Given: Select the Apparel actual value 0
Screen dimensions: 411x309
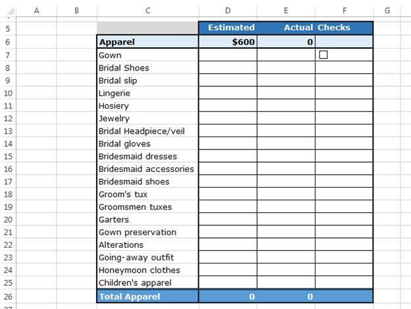Looking at the screenshot, I should point(286,42).
